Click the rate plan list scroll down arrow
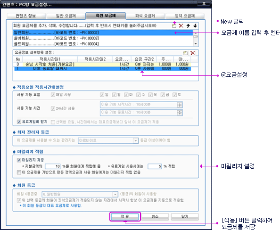Screen dimensions: 280x230 196,44
